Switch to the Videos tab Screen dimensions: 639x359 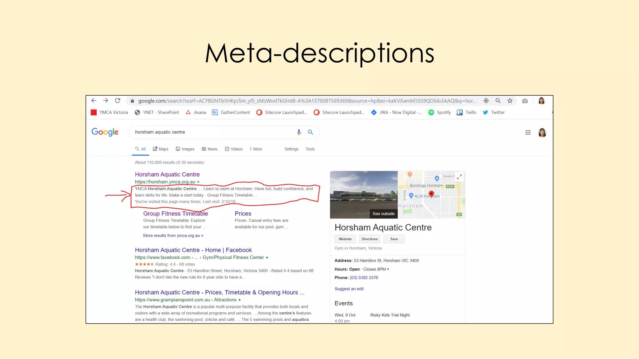[x=234, y=149]
